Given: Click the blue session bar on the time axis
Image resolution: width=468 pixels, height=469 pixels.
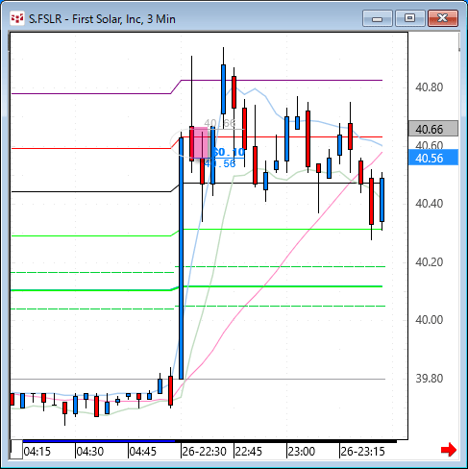Looking at the screenshot, I should coord(99,441).
